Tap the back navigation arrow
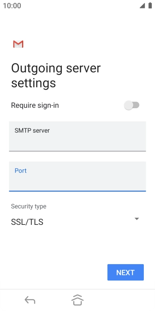This screenshot has height=311, width=155. 30,300
